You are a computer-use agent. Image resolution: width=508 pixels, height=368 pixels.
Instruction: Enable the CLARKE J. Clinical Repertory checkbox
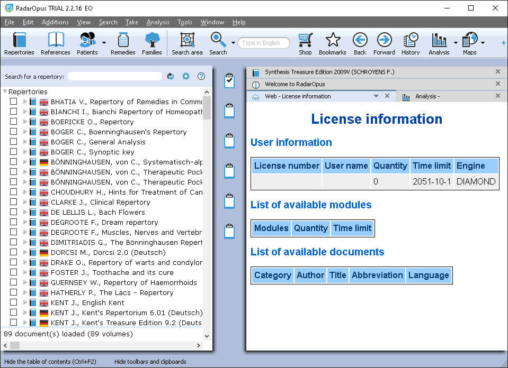13,202
